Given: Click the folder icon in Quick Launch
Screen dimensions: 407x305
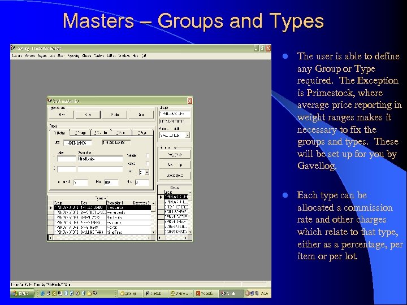Looking at the screenshot, I should pyautogui.click(x=89, y=293).
